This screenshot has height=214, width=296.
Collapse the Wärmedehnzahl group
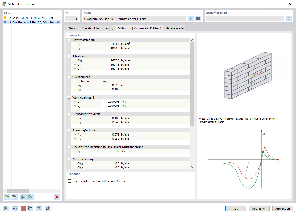(69, 97)
